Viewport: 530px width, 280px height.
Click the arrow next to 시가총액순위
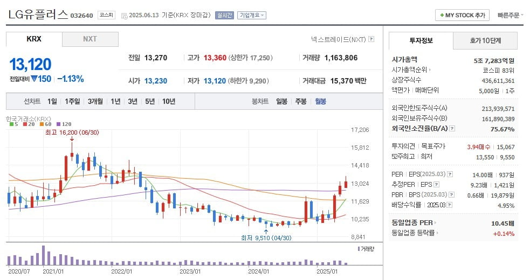tap(430, 70)
